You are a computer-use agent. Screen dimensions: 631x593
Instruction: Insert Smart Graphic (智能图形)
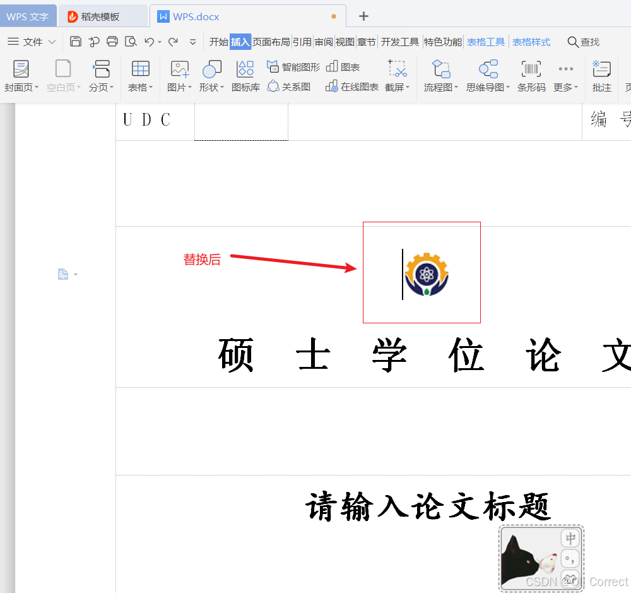pos(293,67)
